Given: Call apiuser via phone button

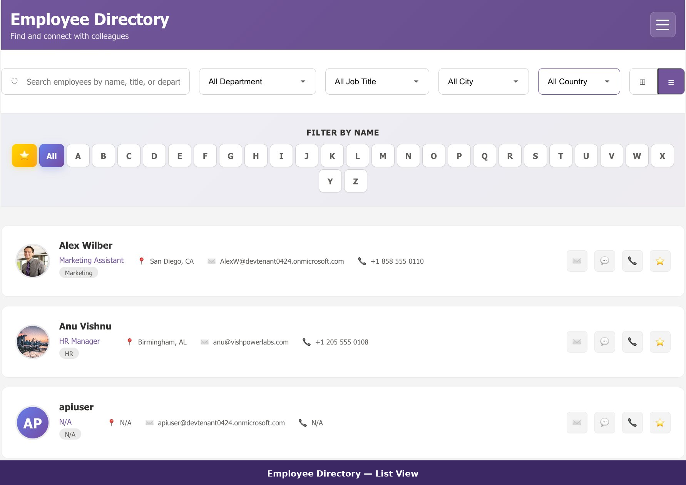Looking at the screenshot, I should [x=632, y=423].
